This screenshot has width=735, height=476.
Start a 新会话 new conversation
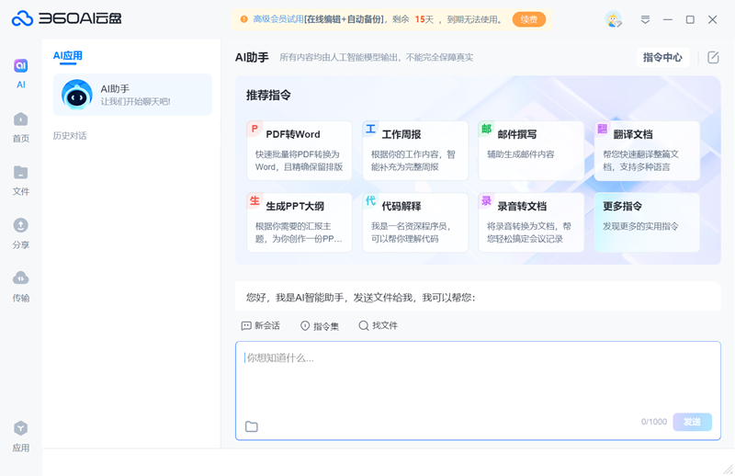[x=260, y=326]
